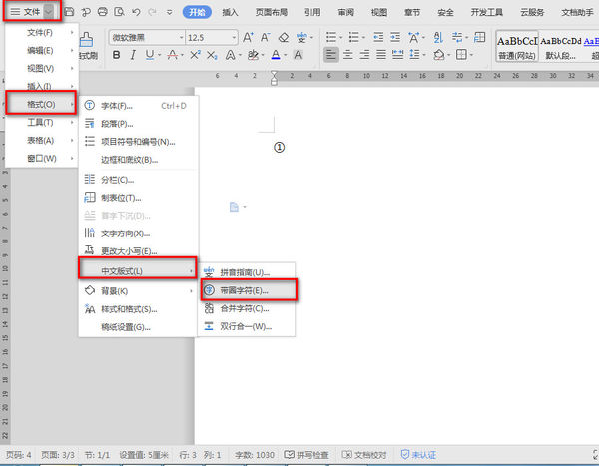
Task: Click the Format Painter brush icon
Action: click(x=86, y=40)
